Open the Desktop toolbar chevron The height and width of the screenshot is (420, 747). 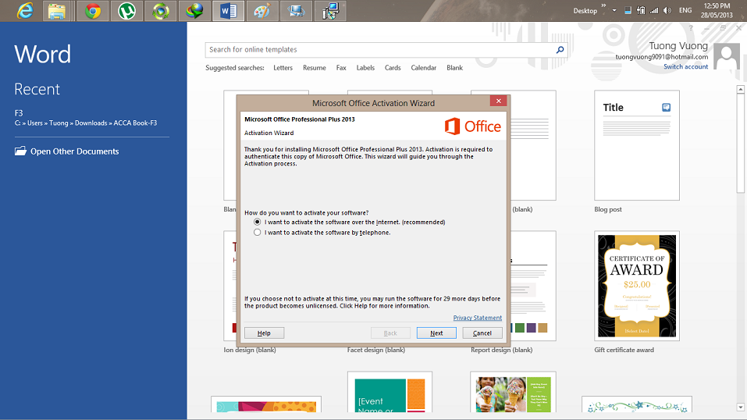(603, 6)
